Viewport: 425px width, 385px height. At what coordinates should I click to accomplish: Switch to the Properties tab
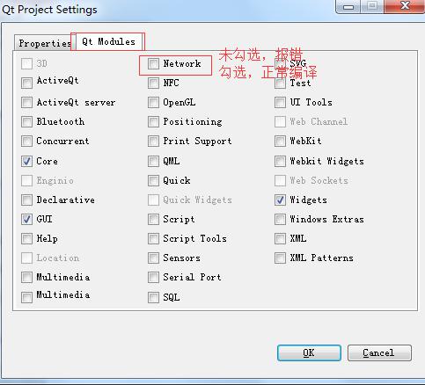(44, 43)
